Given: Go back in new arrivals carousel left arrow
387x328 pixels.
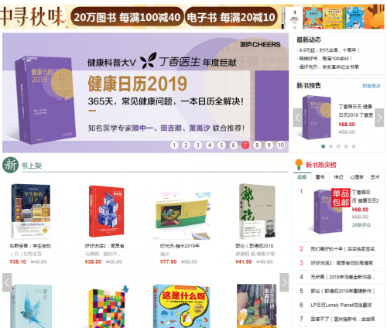Looking at the screenshot, I should tap(7, 282).
